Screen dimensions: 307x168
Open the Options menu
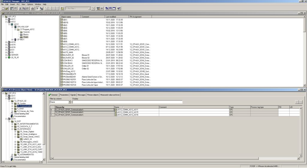(x=30, y=4)
